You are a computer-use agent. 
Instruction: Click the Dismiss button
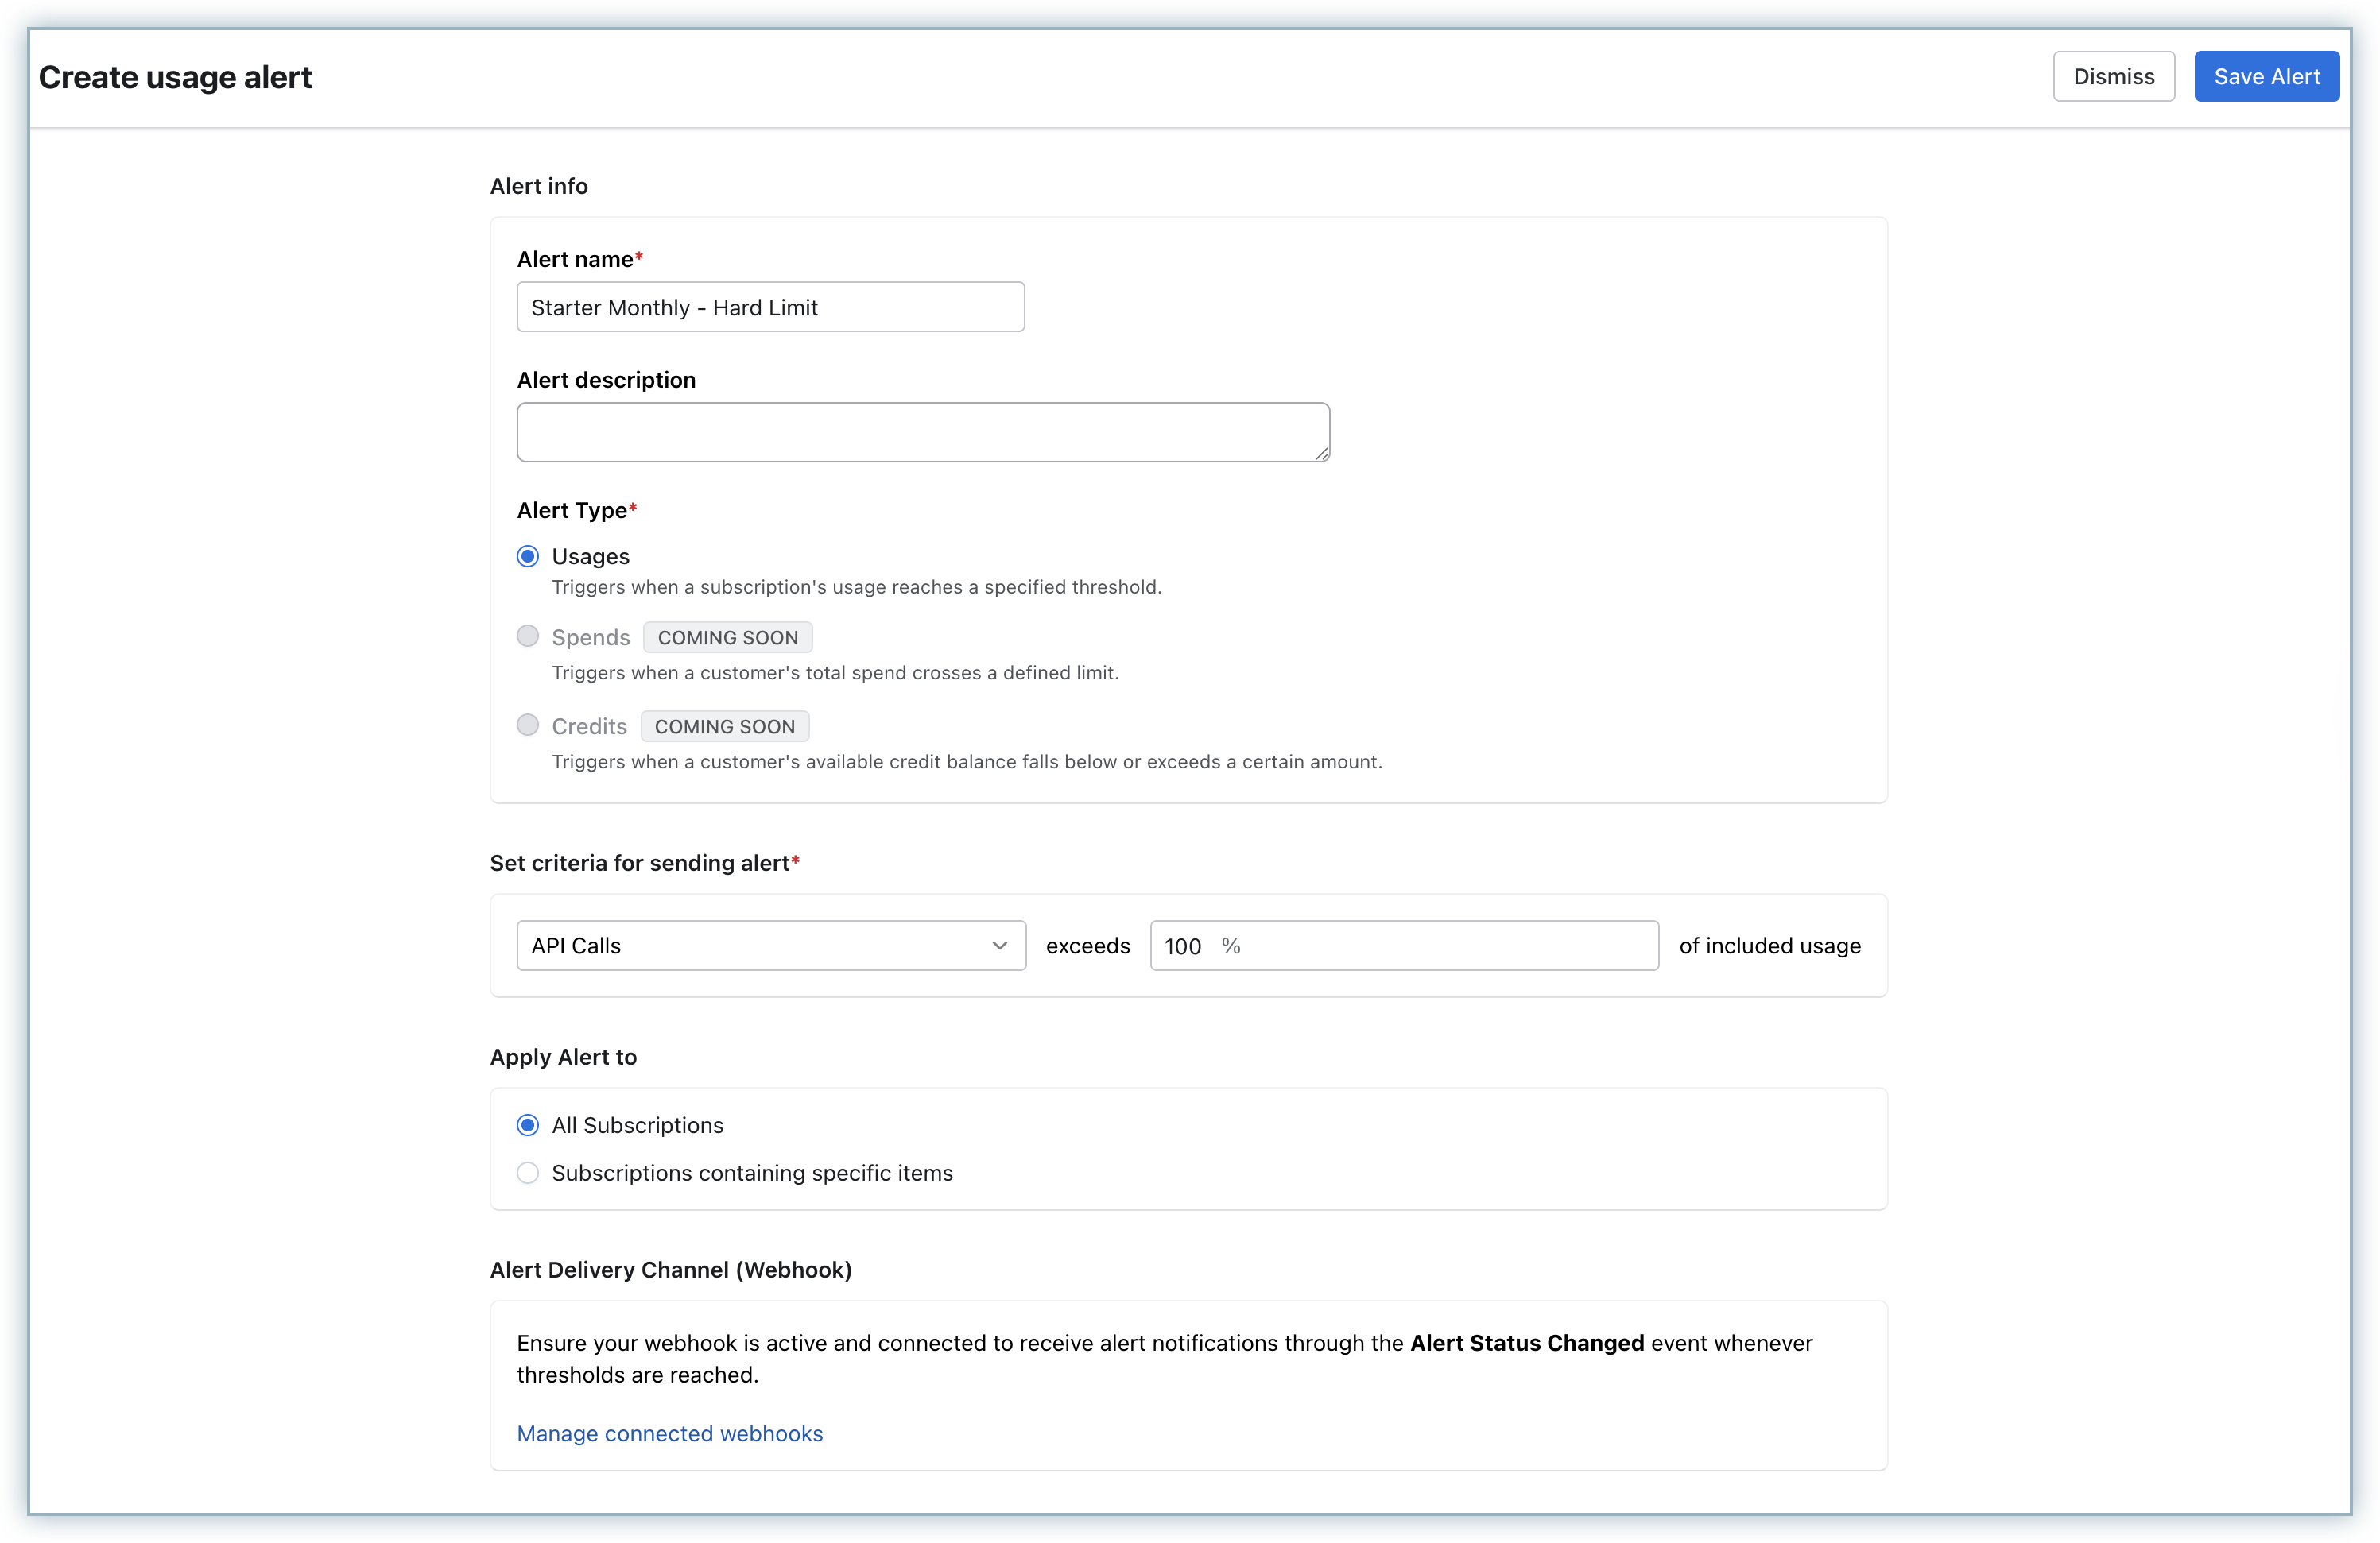(2113, 77)
